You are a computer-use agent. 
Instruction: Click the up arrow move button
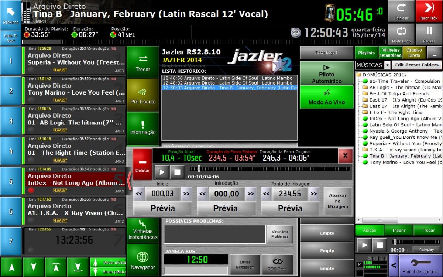11,267
